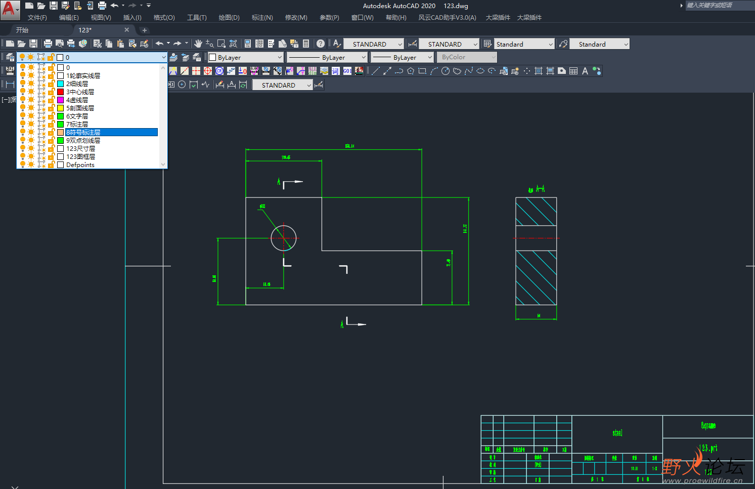Toggle lock icon for 6文字层
755x489 pixels.
51,116
